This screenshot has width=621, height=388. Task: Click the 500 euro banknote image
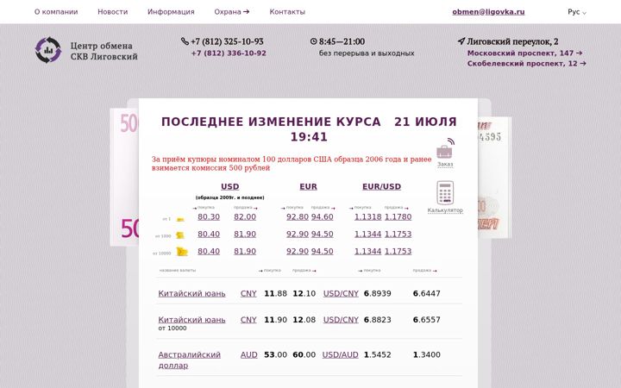tap(124, 177)
